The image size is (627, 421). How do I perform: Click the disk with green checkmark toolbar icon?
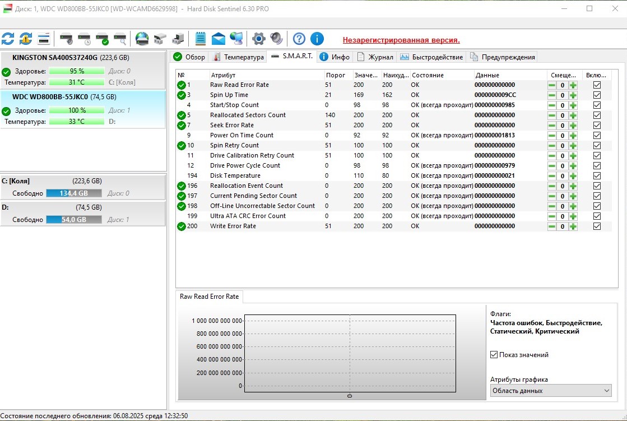(x=102, y=39)
